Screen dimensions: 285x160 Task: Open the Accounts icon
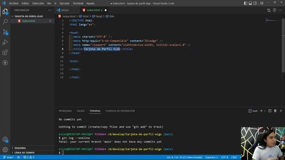[x=5, y=140]
